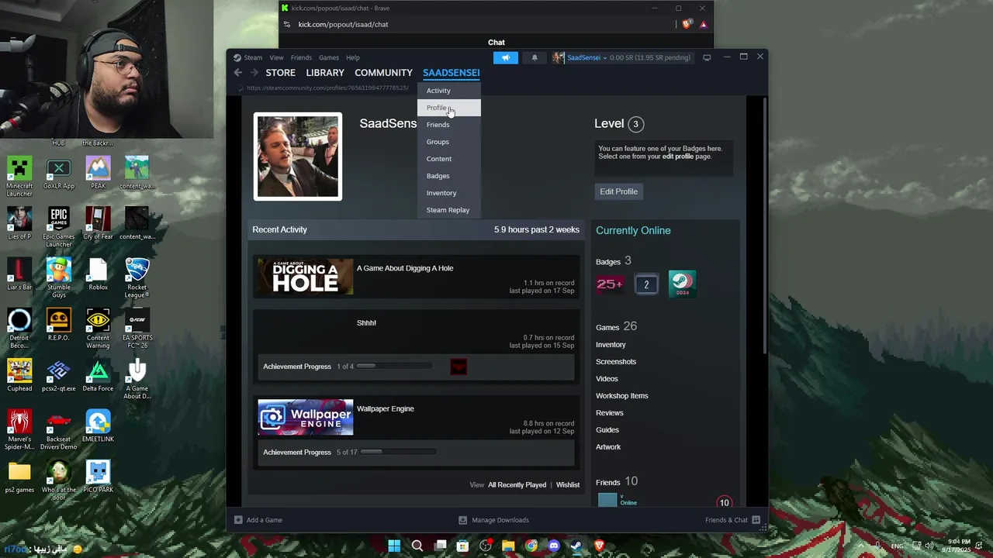
Task: Select Inventory from the dropdown menu
Action: pos(449,193)
